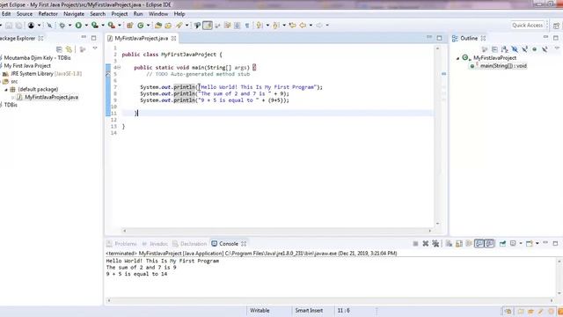The height and width of the screenshot is (317, 563).
Task: Open the New Java Class dropdown arrow
Action: point(148,26)
